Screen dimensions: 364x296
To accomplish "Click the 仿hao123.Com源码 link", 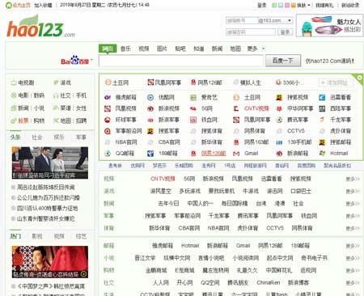I will tap(329, 61).
